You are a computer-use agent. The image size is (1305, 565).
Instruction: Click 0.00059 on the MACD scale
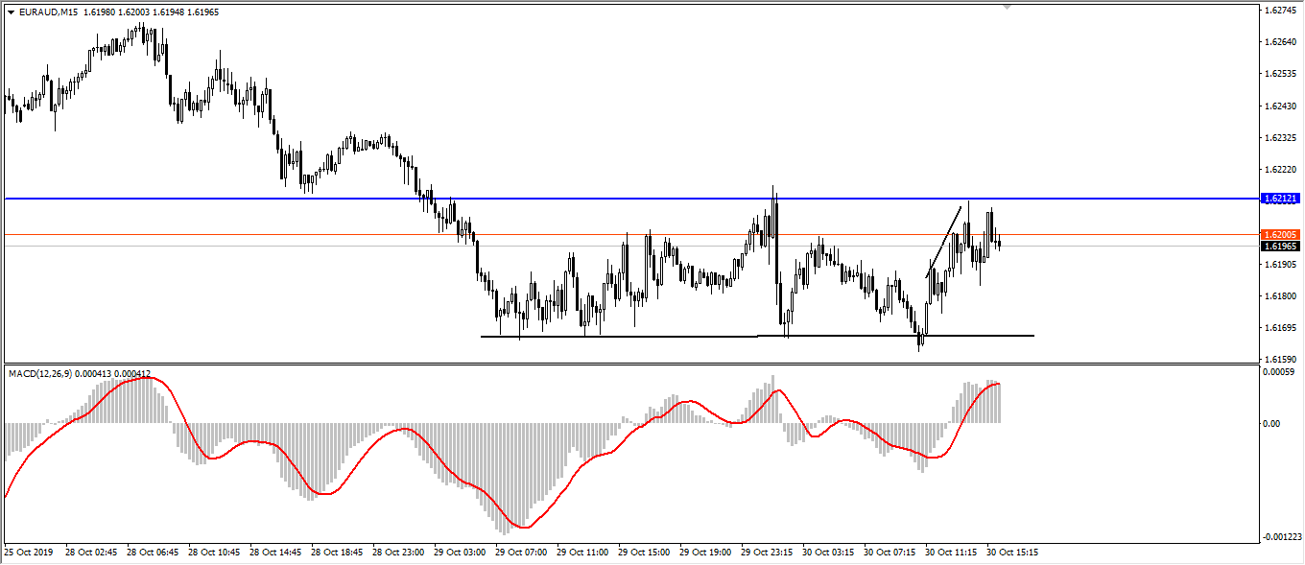[1281, 372]
